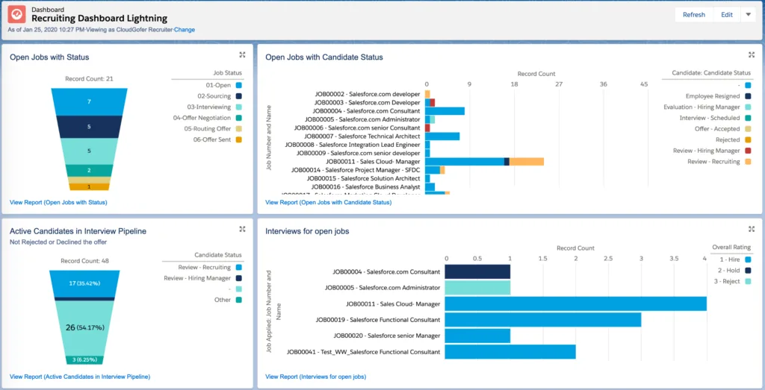Click the 1 - Hire rating legend swatch

coord(748,260)
